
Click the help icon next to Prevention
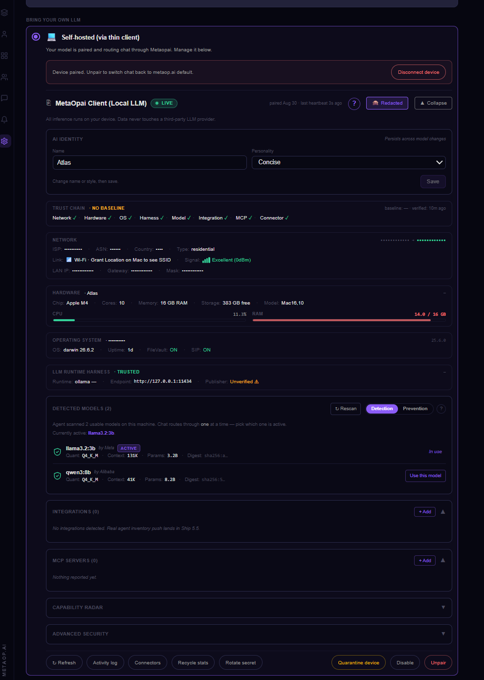(x=441, y=409)
